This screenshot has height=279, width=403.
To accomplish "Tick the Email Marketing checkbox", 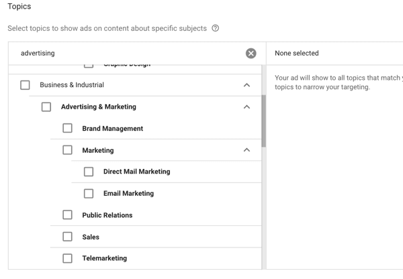I will (89, 193).
